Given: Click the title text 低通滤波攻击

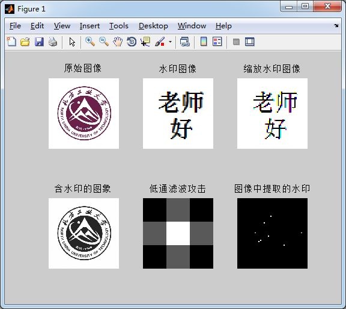Looking at the screenshot, I should click(177, 189).
